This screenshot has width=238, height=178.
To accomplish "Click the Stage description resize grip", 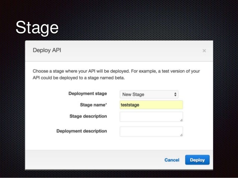I will pyautogui.click(x=181, y=120).
